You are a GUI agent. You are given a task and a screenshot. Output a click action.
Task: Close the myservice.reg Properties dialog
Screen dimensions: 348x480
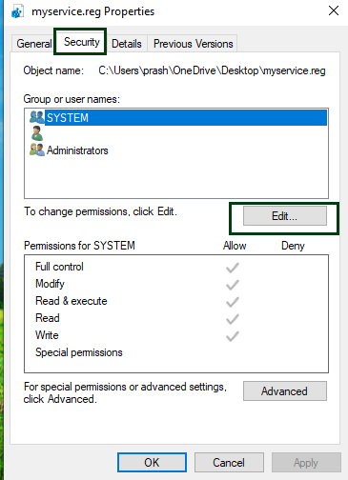pos(334,10)
